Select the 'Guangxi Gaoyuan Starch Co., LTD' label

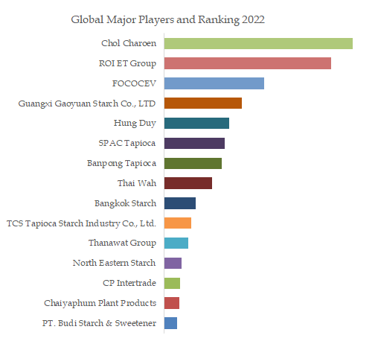coord(87,103)
